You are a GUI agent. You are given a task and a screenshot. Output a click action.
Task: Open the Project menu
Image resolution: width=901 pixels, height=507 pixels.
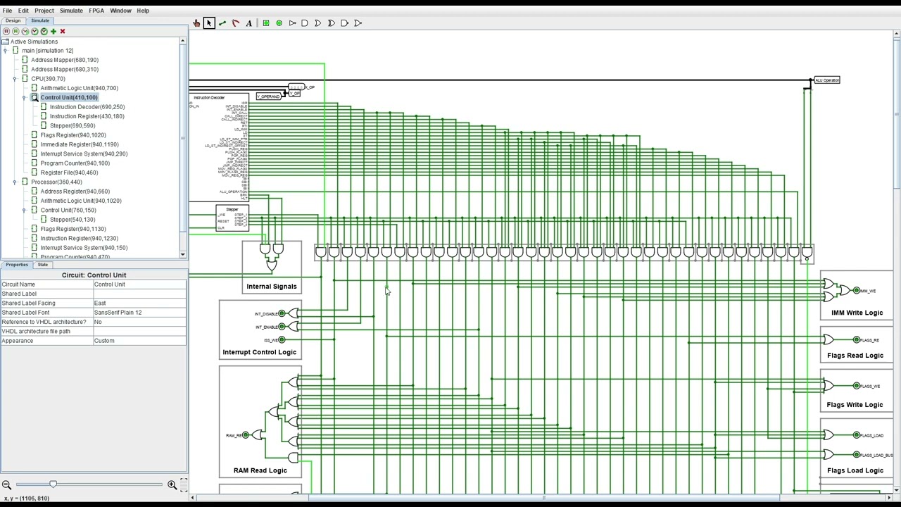point(44,11)
